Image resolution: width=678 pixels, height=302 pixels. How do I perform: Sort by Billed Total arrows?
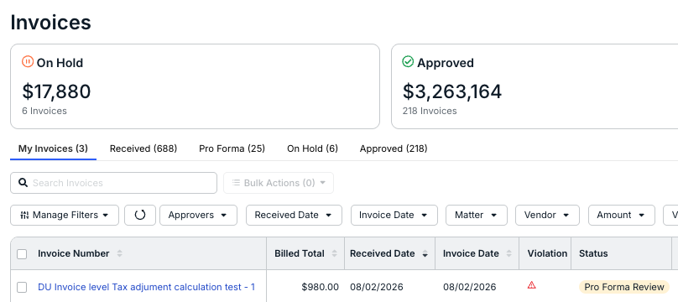click(x=334, y=253)
